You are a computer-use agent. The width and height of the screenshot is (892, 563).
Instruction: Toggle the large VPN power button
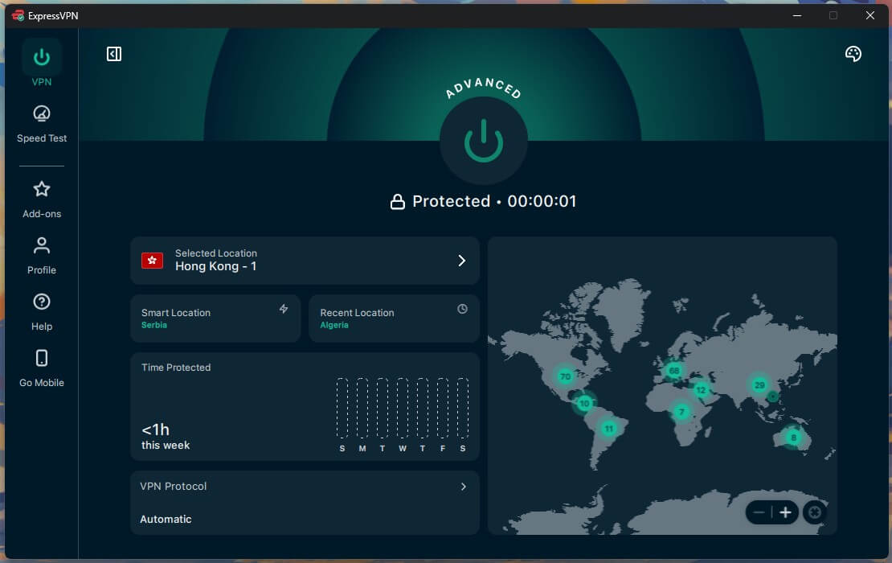[484, 141]
